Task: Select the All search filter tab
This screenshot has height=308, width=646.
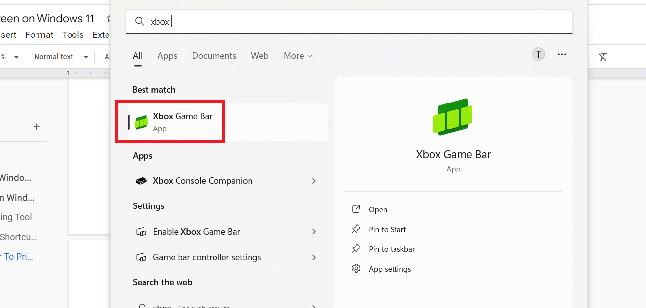Action: pos(138,56)
